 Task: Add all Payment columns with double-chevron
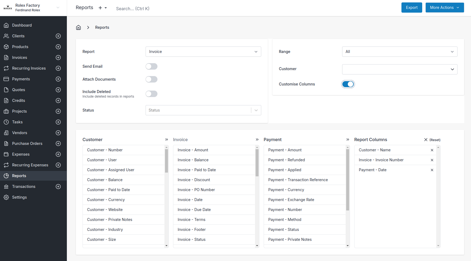coord(348,140)
